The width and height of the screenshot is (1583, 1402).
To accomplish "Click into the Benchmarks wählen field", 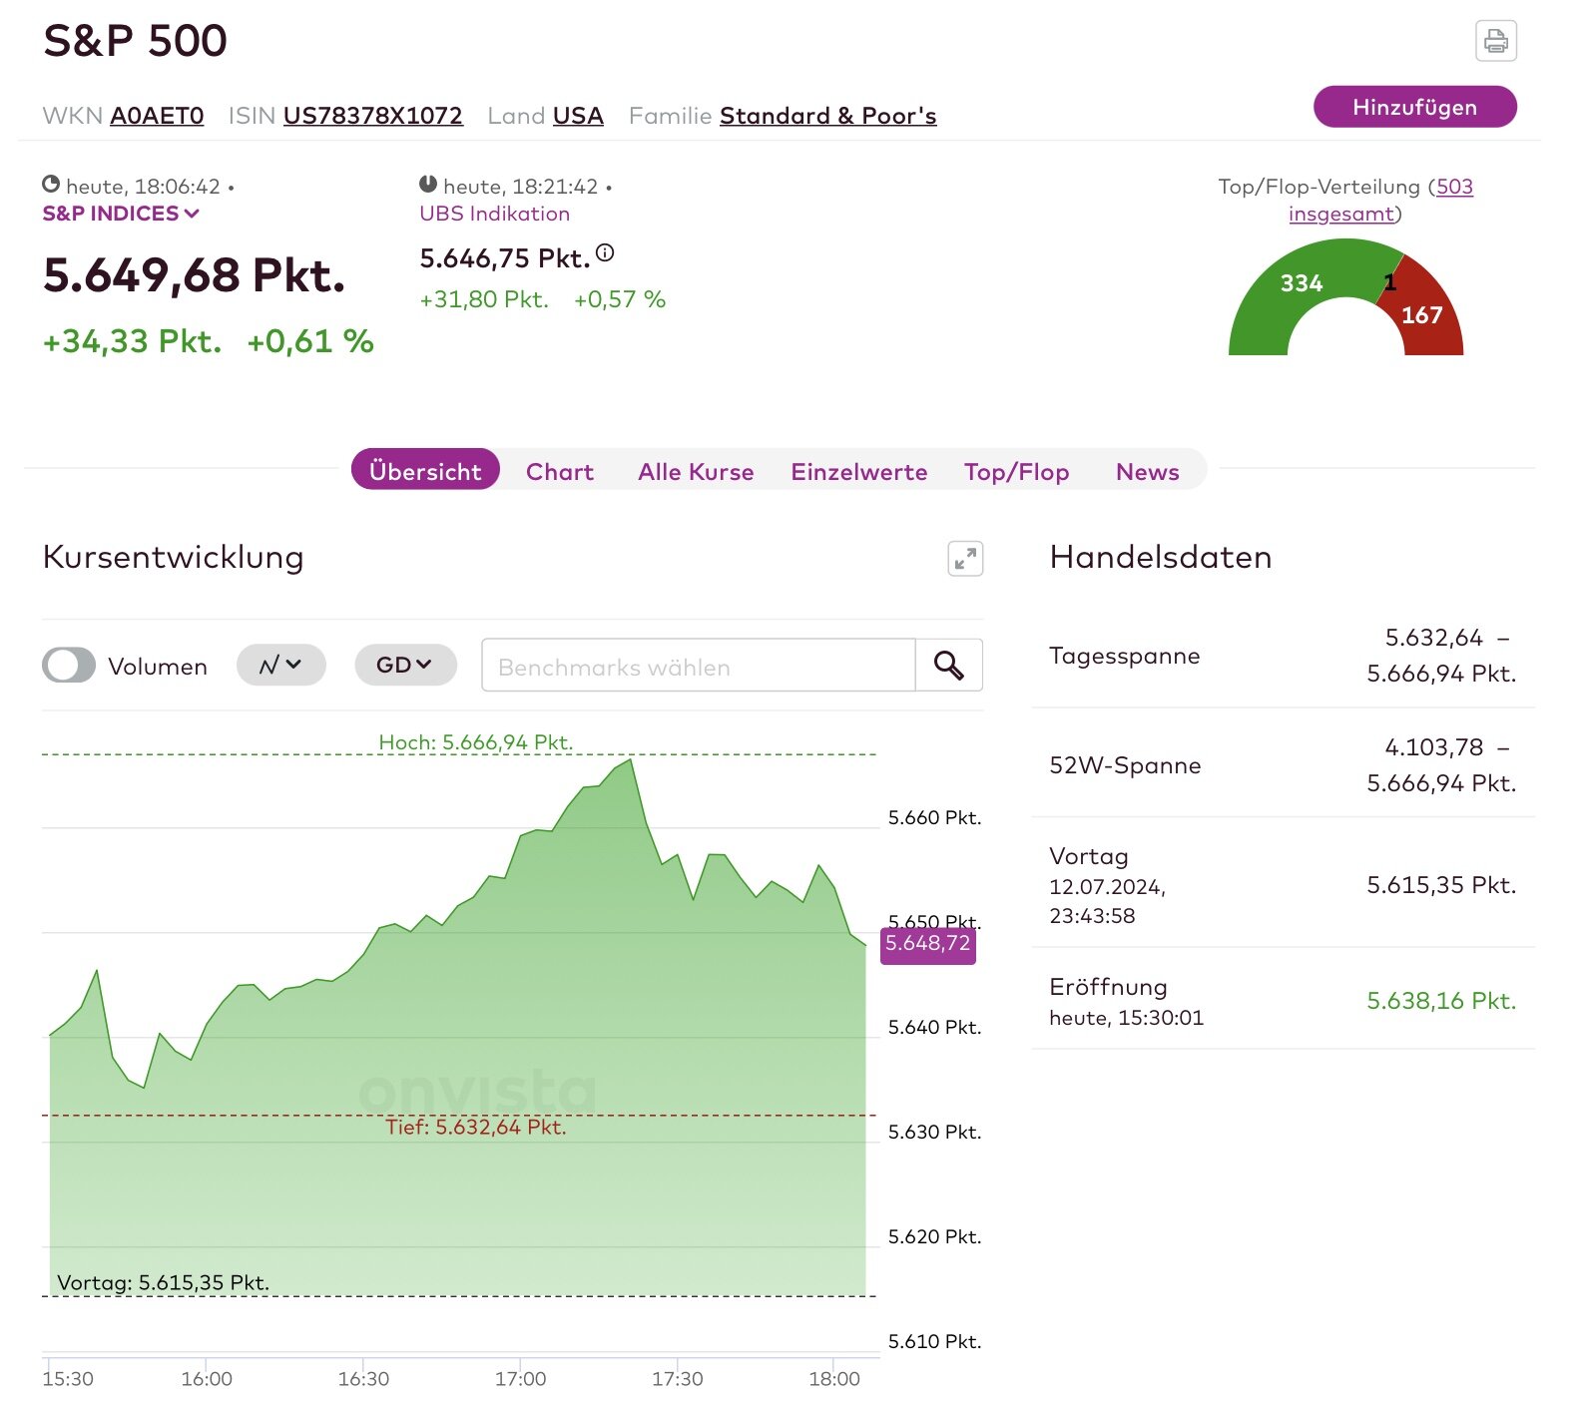I will (699, 666).
